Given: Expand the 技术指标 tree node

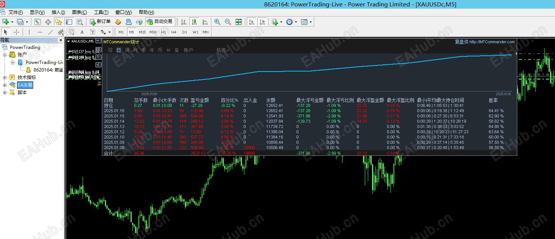Looking at the screenshot, I should [x=5, y=77].
